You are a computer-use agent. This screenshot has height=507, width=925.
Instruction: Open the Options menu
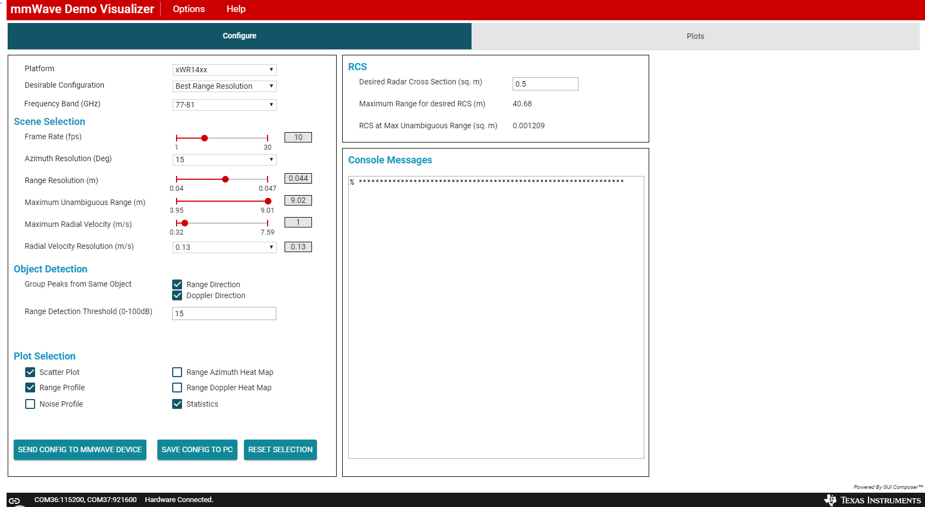coord(189,9)
